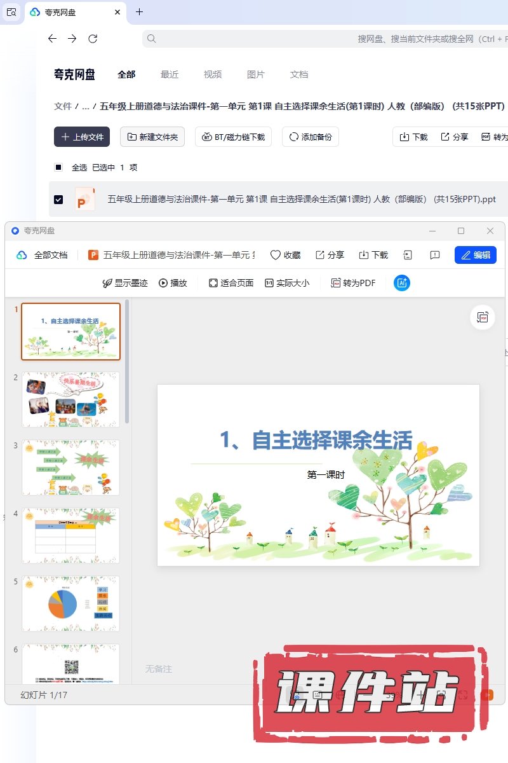This screenshot has width=508, height=763.
Task: Click the feedback message icon beside 编辑
Action: [435, 255]
